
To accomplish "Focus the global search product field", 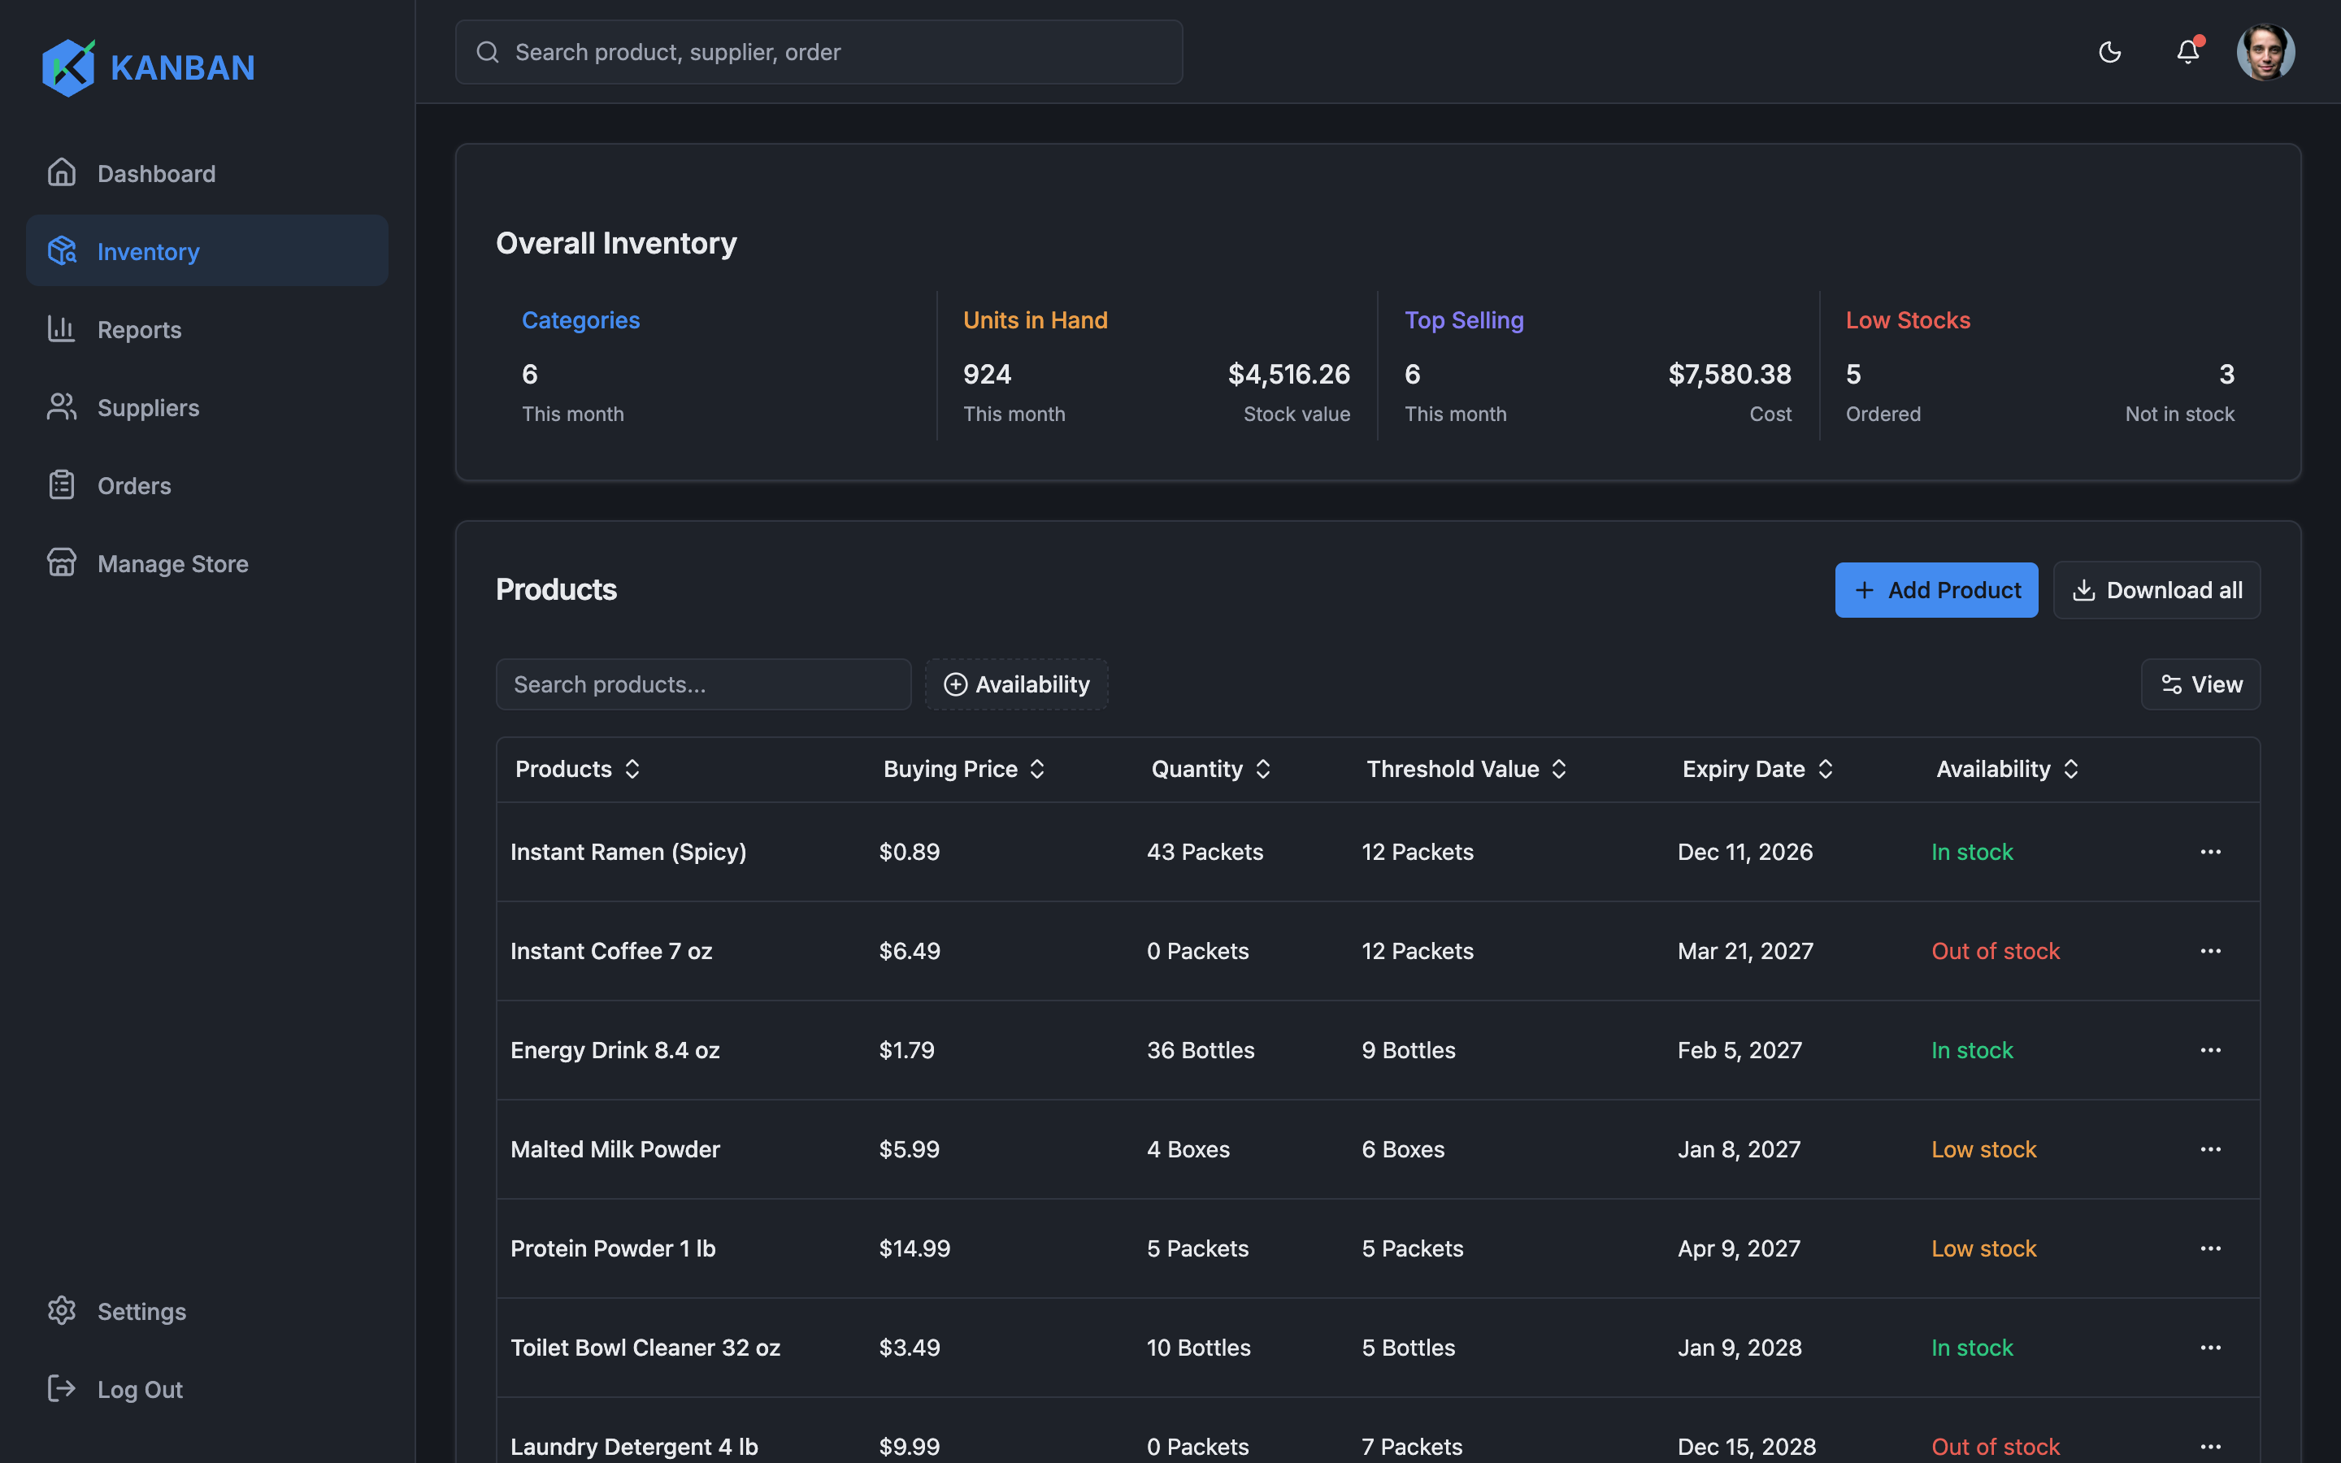I will click(819, 52).
